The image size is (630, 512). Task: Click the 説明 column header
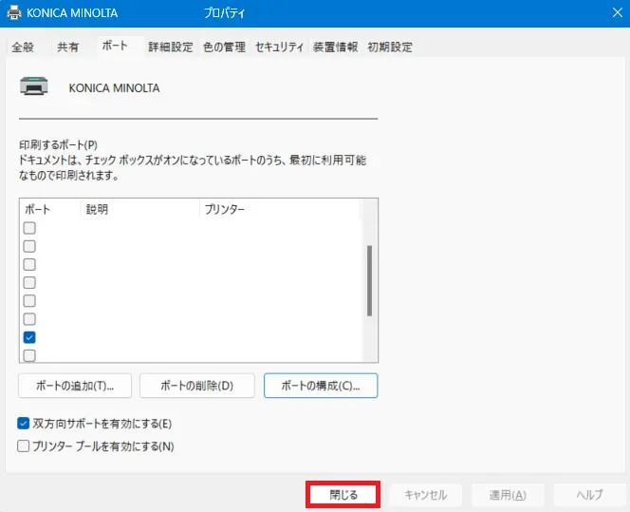98,209
